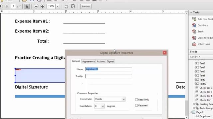
Task: Select the Text5 field icon
Action: [197, 63]
